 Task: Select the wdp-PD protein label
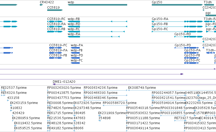pyautogui.click(x=77, y=55)
